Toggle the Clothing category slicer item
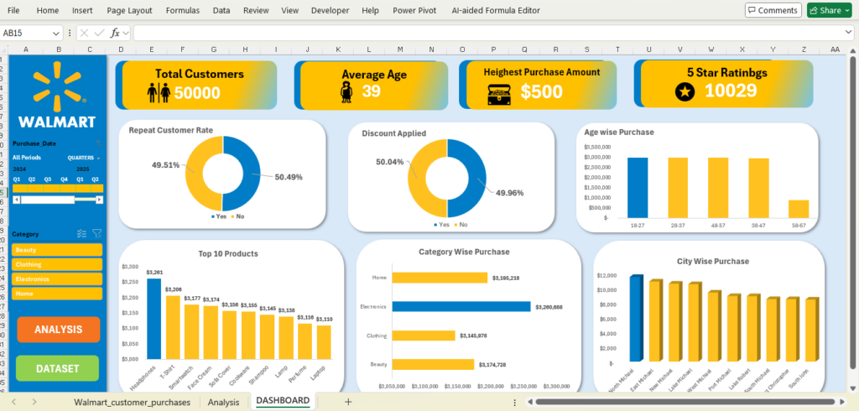Viewport: 859px width, 411px height. pyautogui.click(x=57, y=264)
